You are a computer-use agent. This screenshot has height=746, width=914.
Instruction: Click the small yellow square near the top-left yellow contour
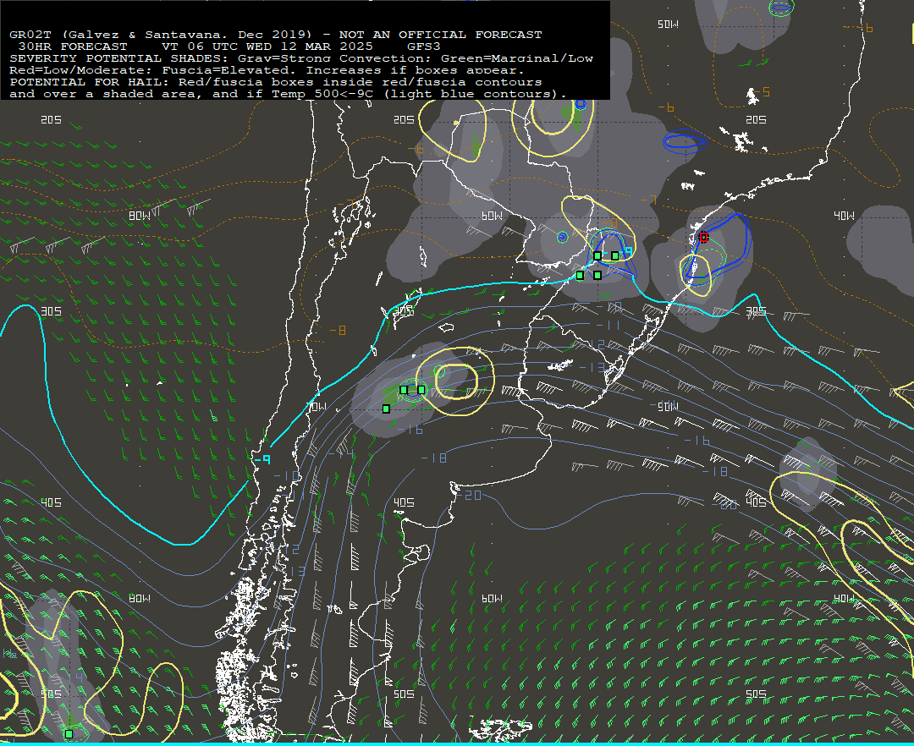point(456,123)
